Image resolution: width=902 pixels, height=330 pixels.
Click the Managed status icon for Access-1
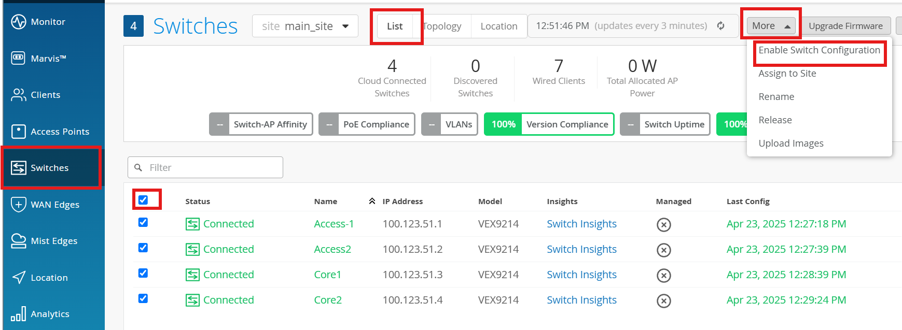[x=663, y=224]
